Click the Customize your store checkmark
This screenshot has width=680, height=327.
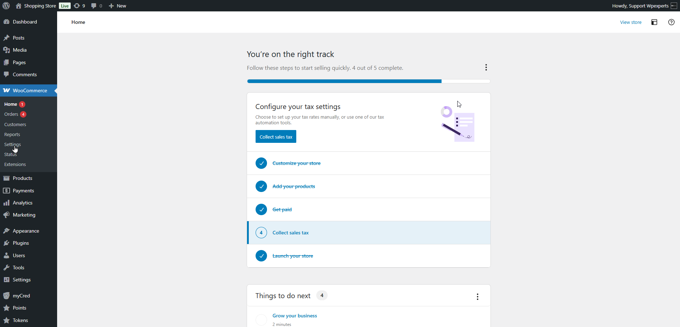pos(261,163)
